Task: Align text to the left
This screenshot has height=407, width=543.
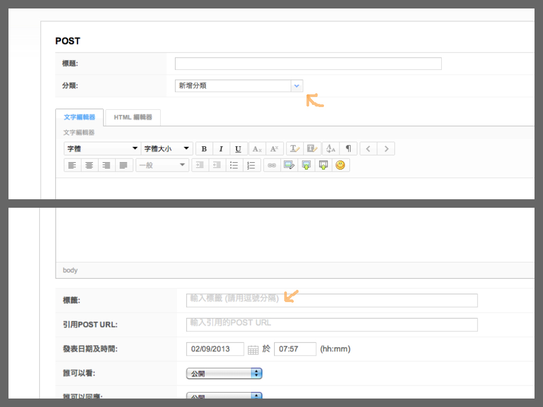Action: tap(72, 165)
